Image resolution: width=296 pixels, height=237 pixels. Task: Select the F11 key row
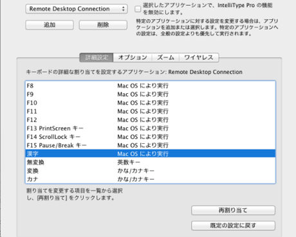coord(151,112)
